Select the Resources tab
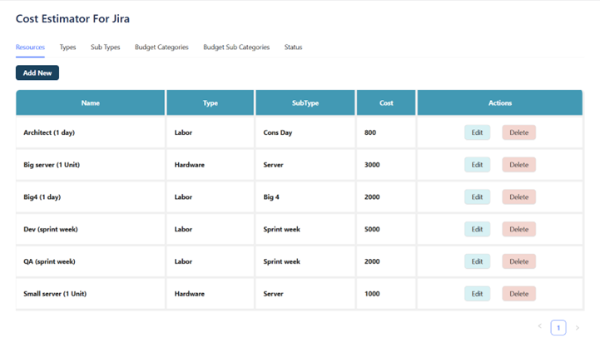The image size is (600, 358). (30, 47)
